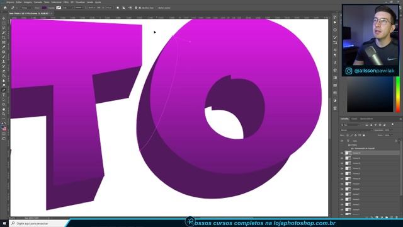Click the Forma 7 layer thumbnail
403x227 pixels.
[x=348, y=194]
